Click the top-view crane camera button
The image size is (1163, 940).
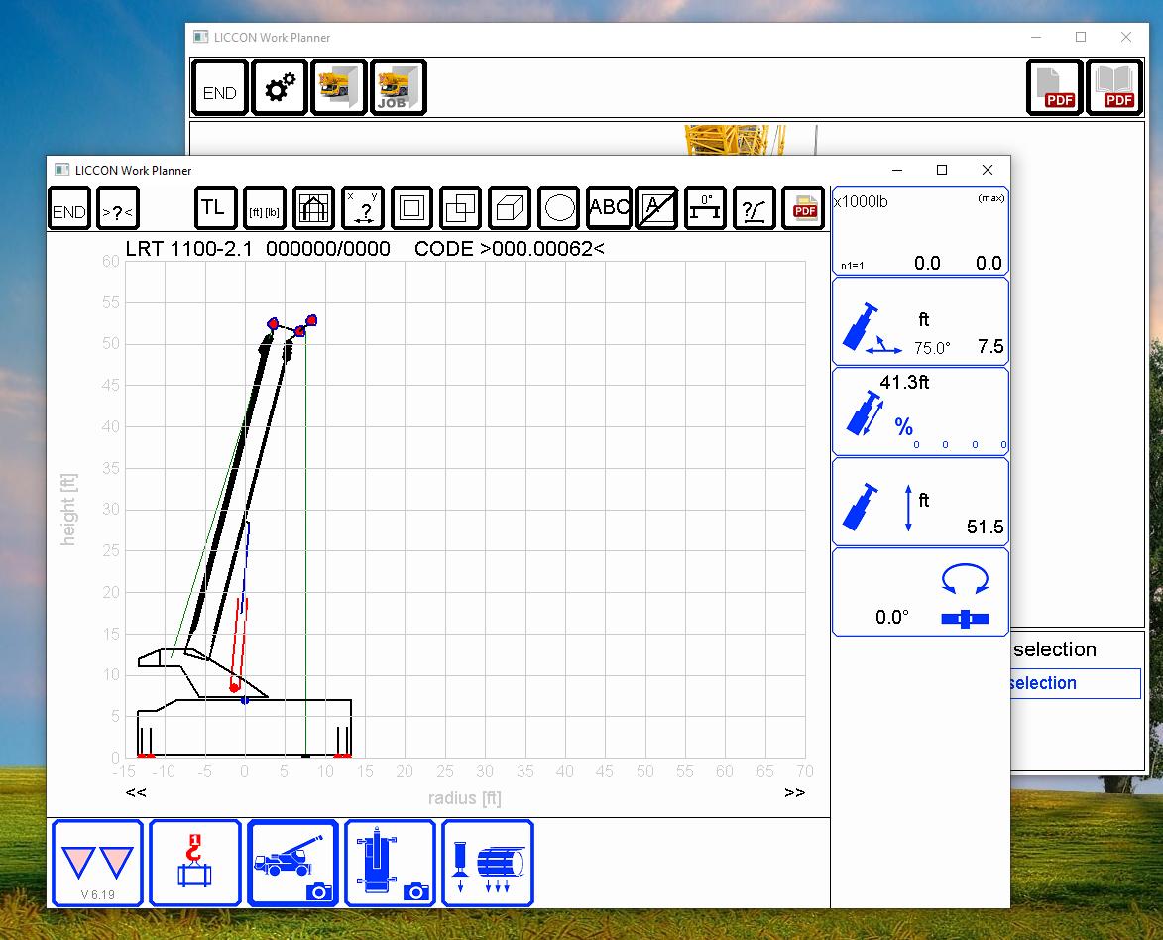(x=390, y=864)
